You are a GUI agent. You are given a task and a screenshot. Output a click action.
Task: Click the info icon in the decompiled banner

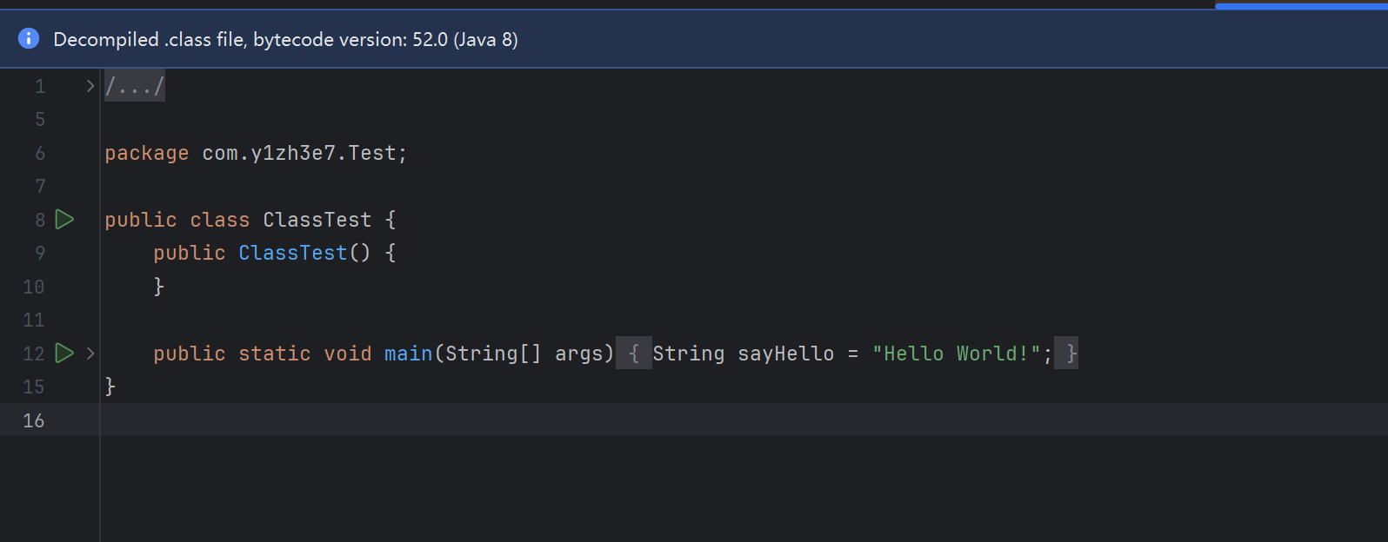click(x=29, y=38)
